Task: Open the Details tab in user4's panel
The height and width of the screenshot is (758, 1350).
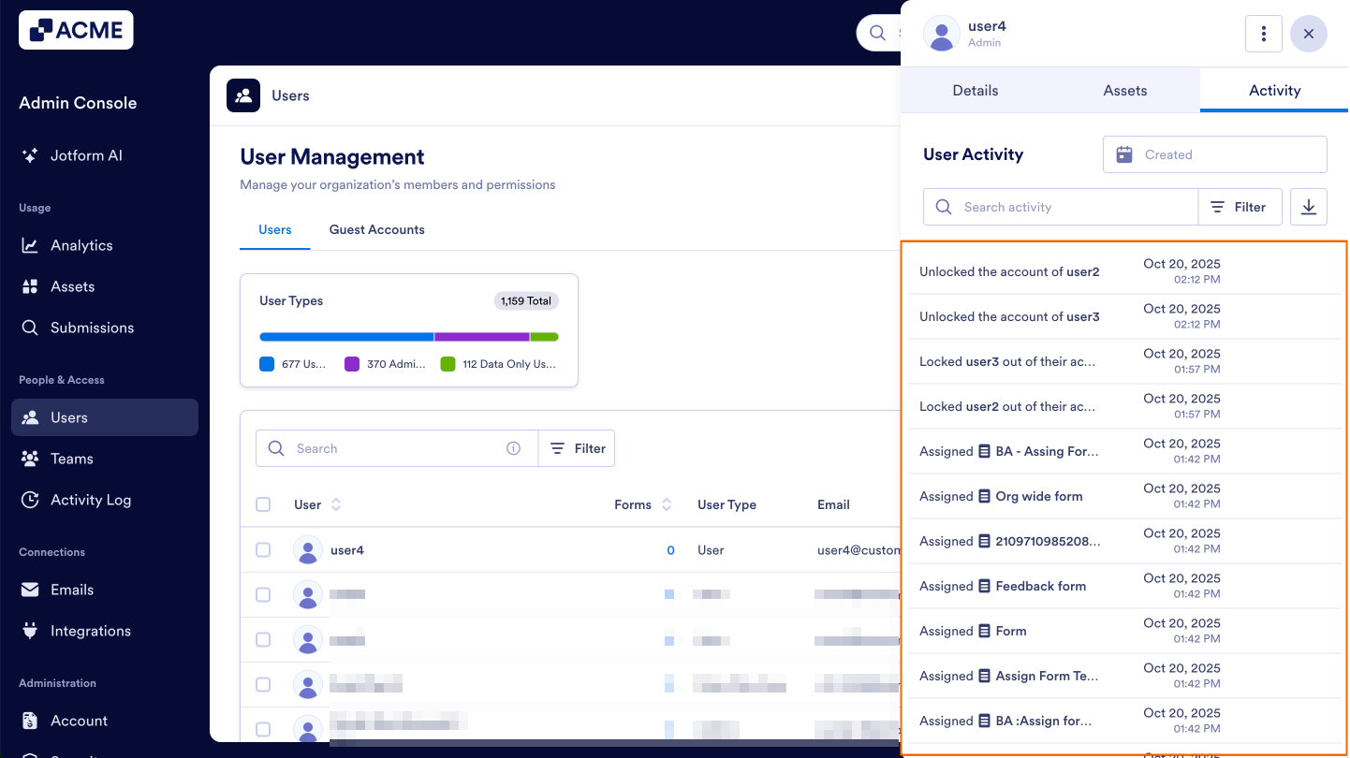Action: pos(975,90)
